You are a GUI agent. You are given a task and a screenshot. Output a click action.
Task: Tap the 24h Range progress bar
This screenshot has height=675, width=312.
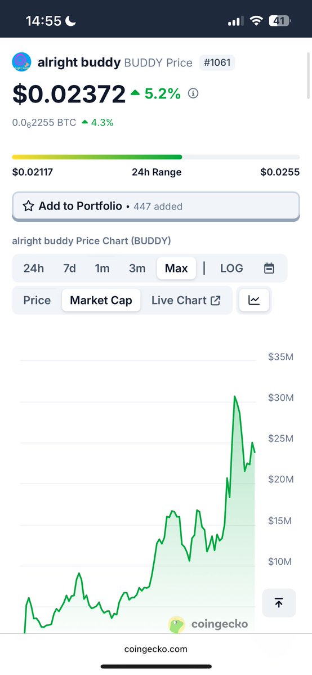pos(156,157)
